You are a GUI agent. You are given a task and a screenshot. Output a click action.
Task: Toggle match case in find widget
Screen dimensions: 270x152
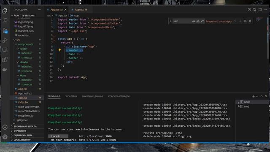point(194,21)
